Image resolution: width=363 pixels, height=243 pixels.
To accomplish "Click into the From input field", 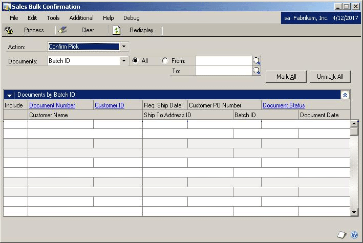I will [224, 61].
